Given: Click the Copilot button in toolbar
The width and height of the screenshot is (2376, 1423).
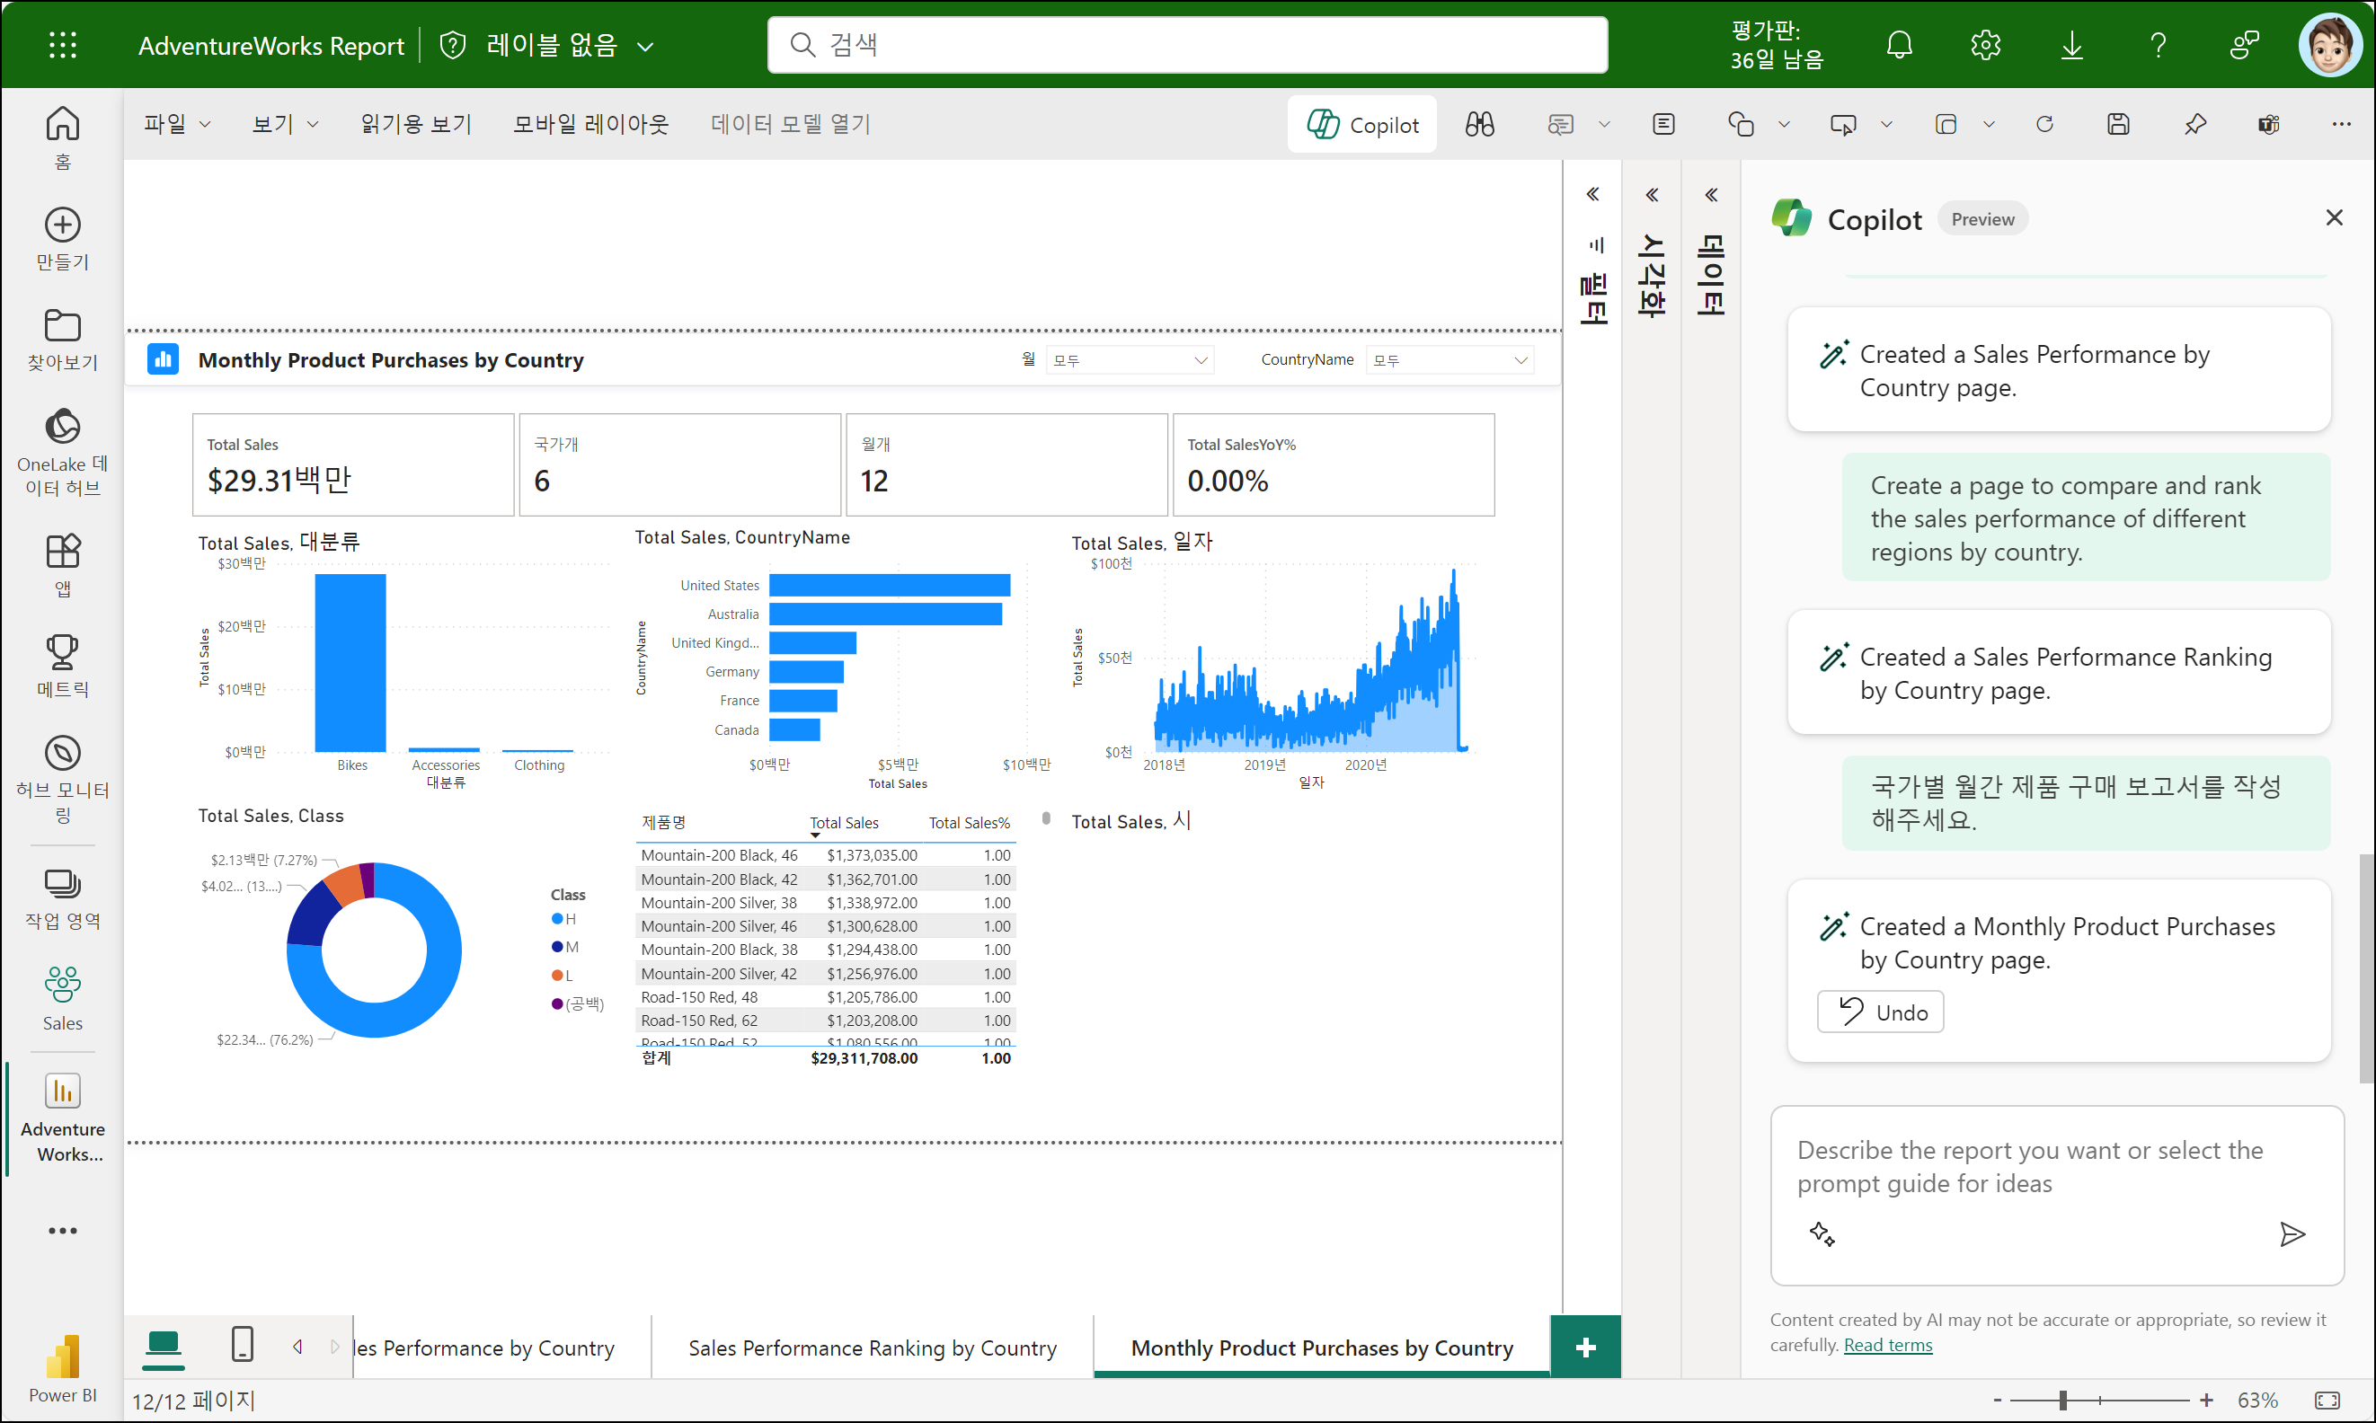Looking at the screenshot, I should [x=1361, y=125].
